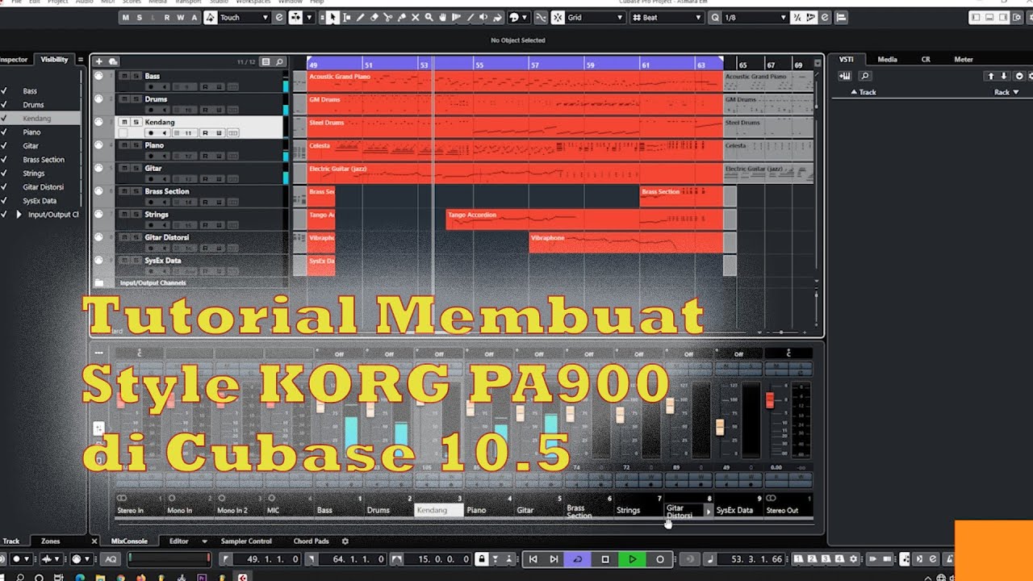Image resolution: width=1033 pixels, height=581 pixels.
Task: Click the Tango Accordion part at bar 54
Action: tap(583, 219)
